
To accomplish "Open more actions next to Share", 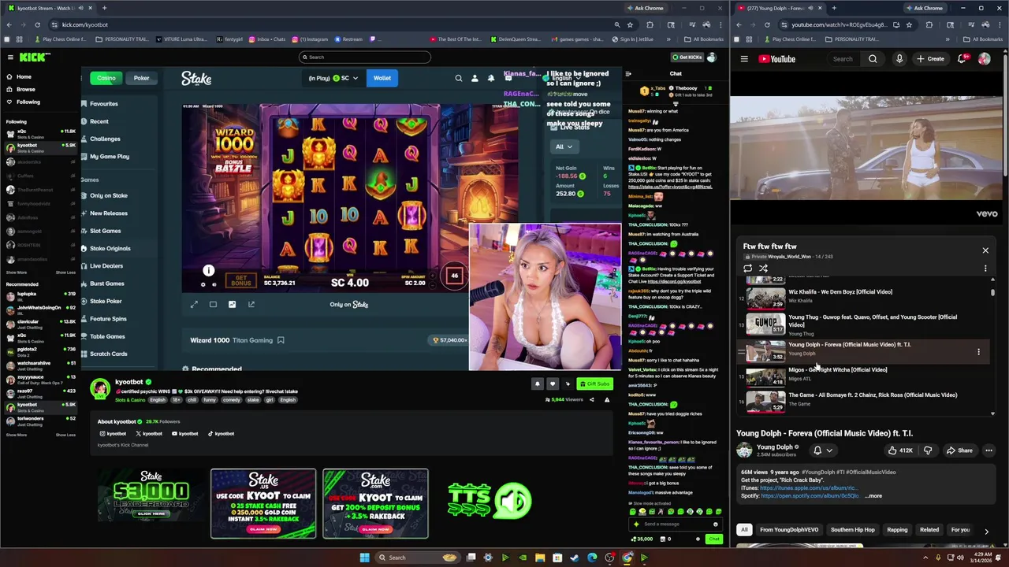I will [989, 450].
